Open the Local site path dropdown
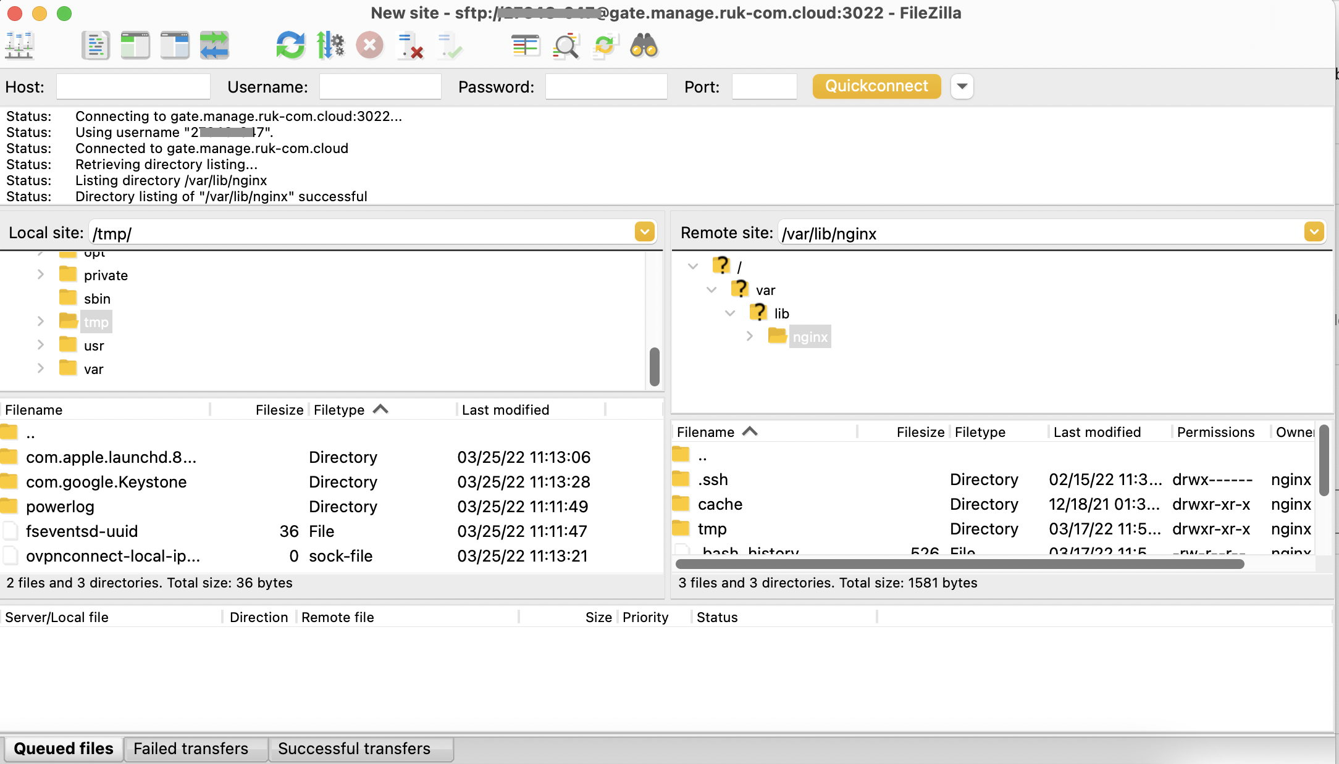Viewport: 1339px width, 764px height. (x=645, y=232)
